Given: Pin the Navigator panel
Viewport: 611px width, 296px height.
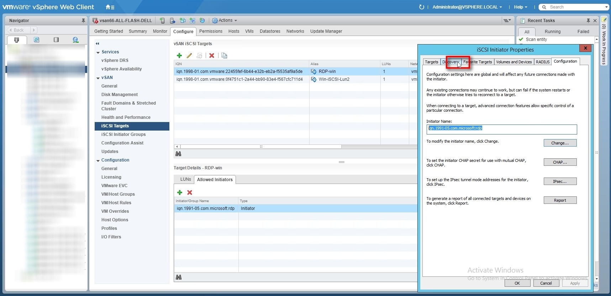Looking at the screenshot, I should [x=83, y=21].
